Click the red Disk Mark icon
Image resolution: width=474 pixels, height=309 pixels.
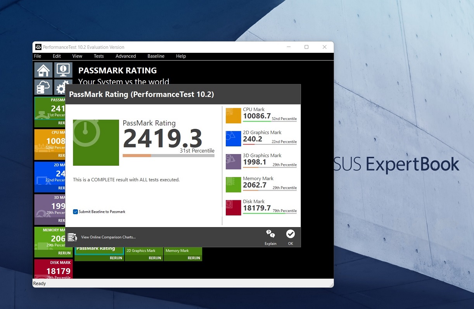pos(233,208)
